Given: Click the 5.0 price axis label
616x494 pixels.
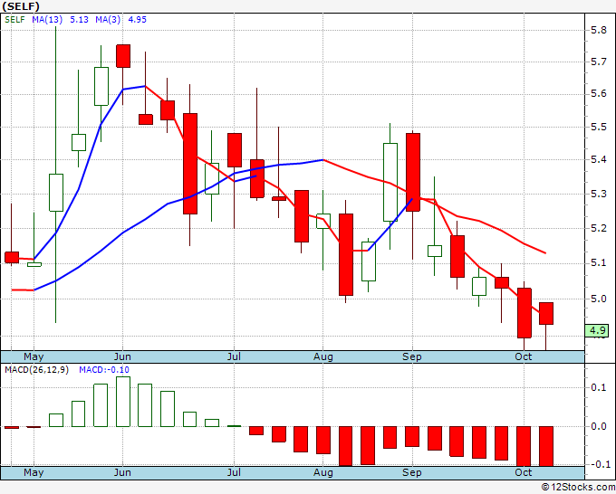Looking at the screenshot, I should 599,299.
